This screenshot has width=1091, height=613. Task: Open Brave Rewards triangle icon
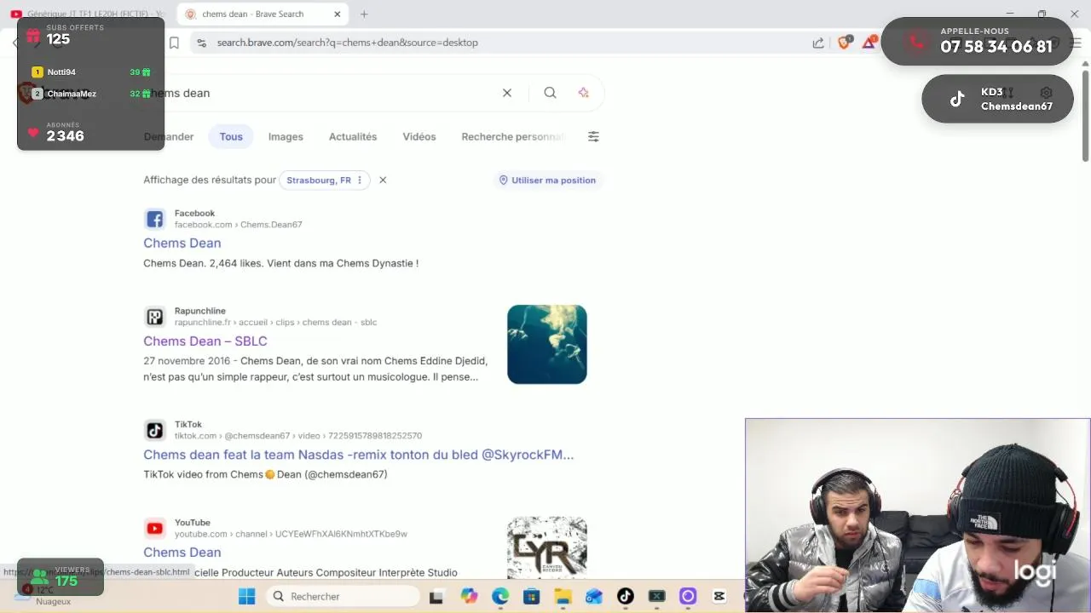869,42
